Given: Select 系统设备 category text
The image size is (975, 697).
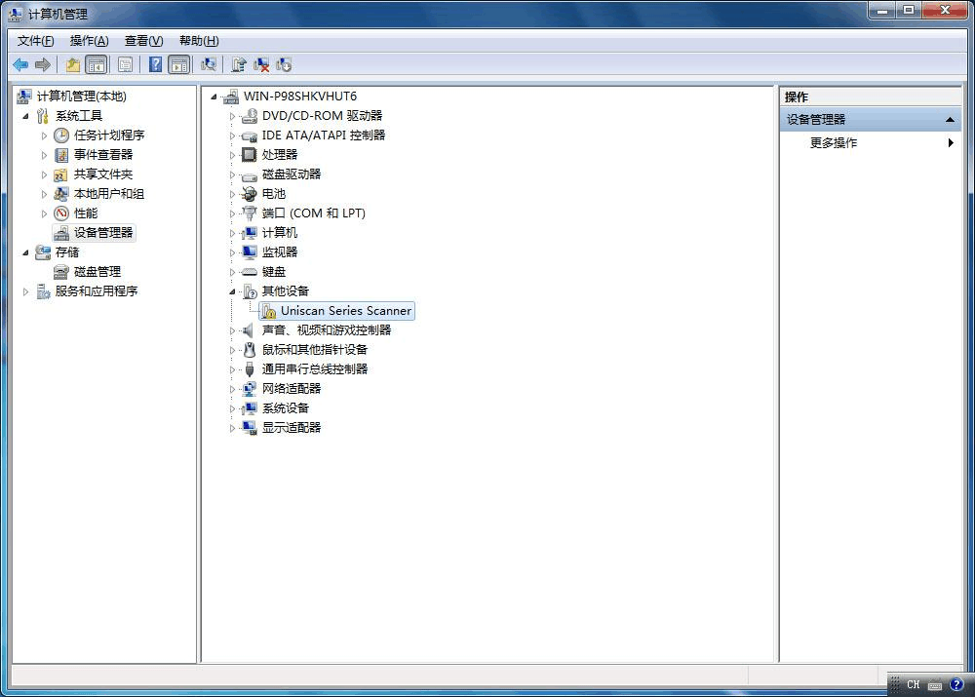Looking at the screenshot, I should pos(286,408).
